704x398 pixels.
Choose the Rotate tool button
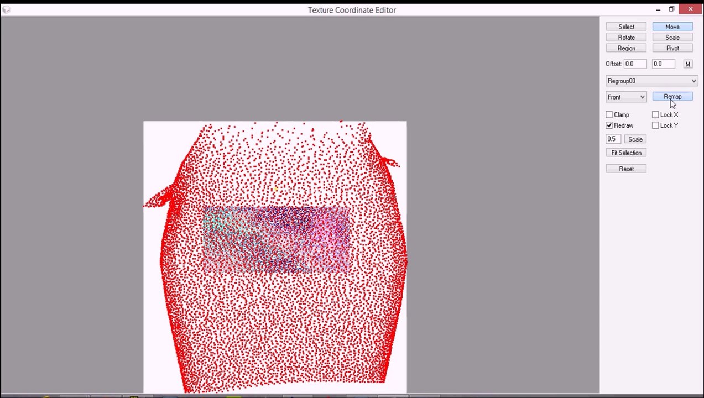[x=626, y=38]
